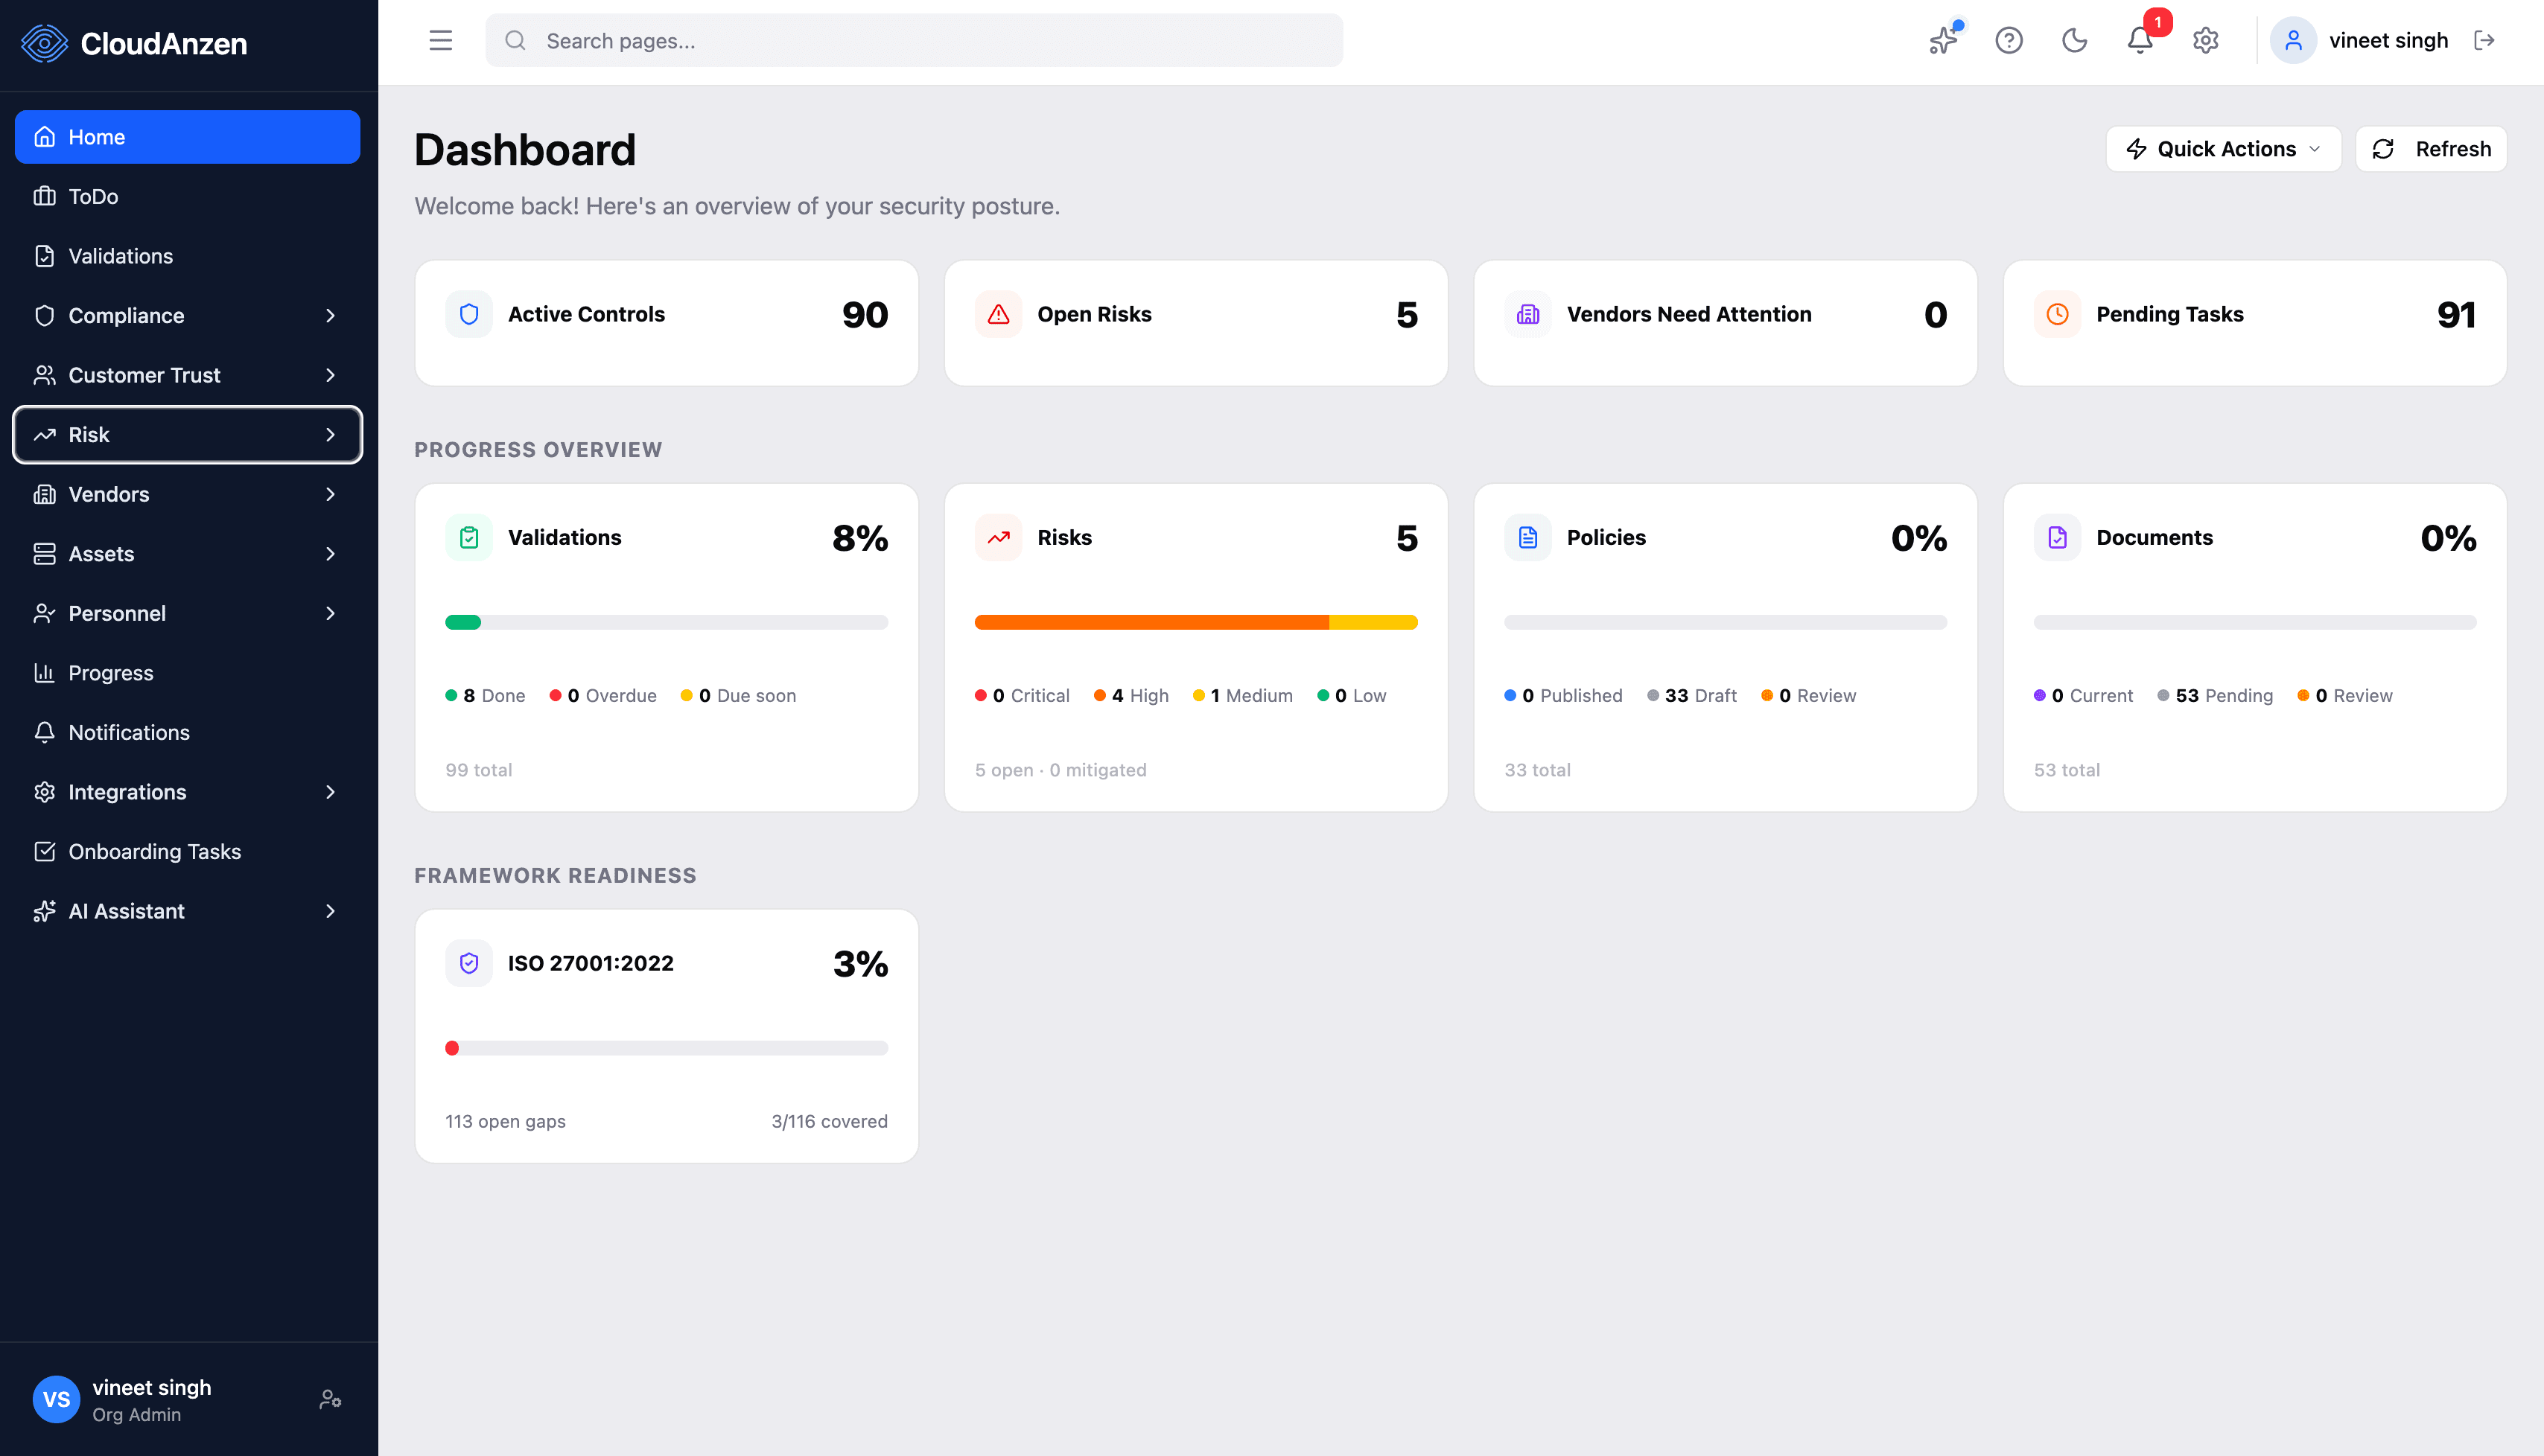Viewport: 2544px width, 1456px height.
Task: Click the '53 Pending' documents legend
Action: (x=2215, y=696)
